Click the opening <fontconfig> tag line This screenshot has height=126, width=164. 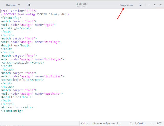click(x=11, y=18)
